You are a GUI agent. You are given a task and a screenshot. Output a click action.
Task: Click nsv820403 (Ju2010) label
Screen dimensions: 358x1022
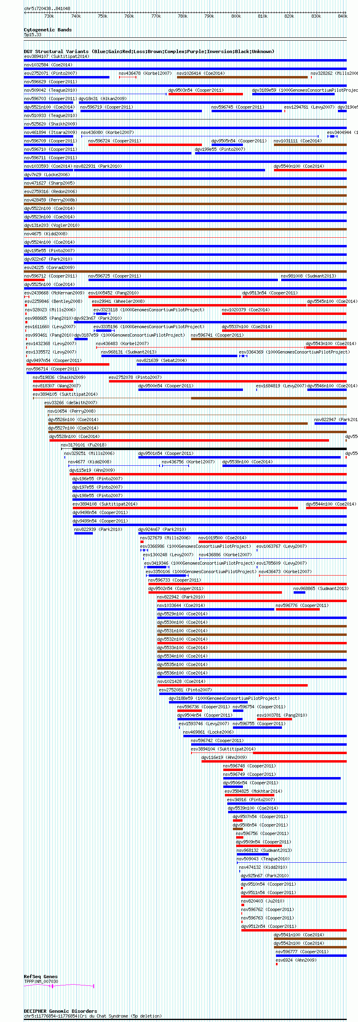tap(263, 901)
